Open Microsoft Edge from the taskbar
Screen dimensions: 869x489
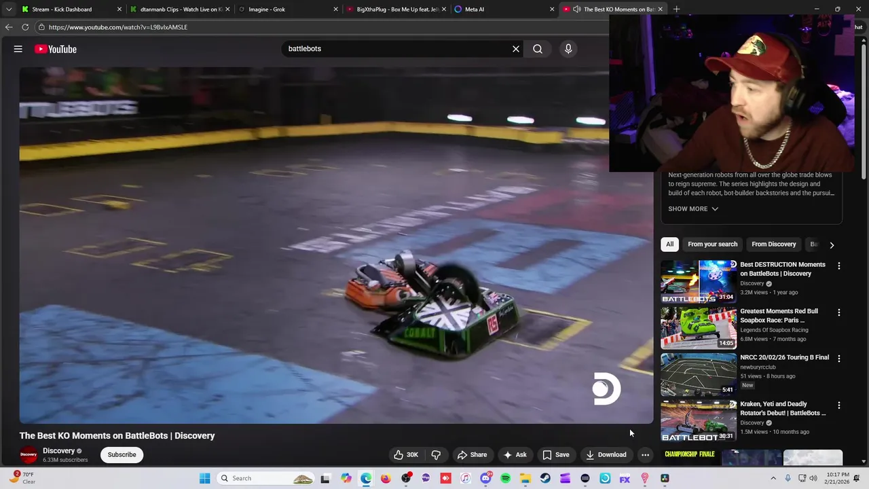click(x=366, y=478)
